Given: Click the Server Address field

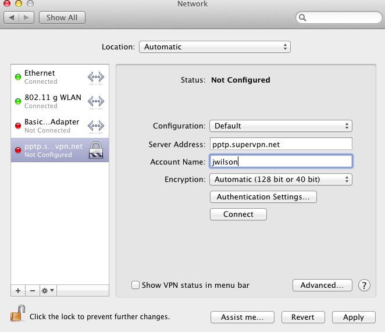Looking at the screenshot, I should [x=281, y=144].
